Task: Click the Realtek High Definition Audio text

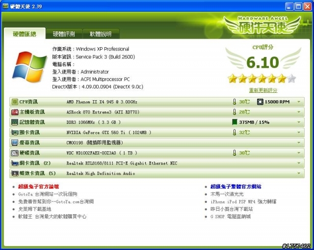Action: click(101, 173)
